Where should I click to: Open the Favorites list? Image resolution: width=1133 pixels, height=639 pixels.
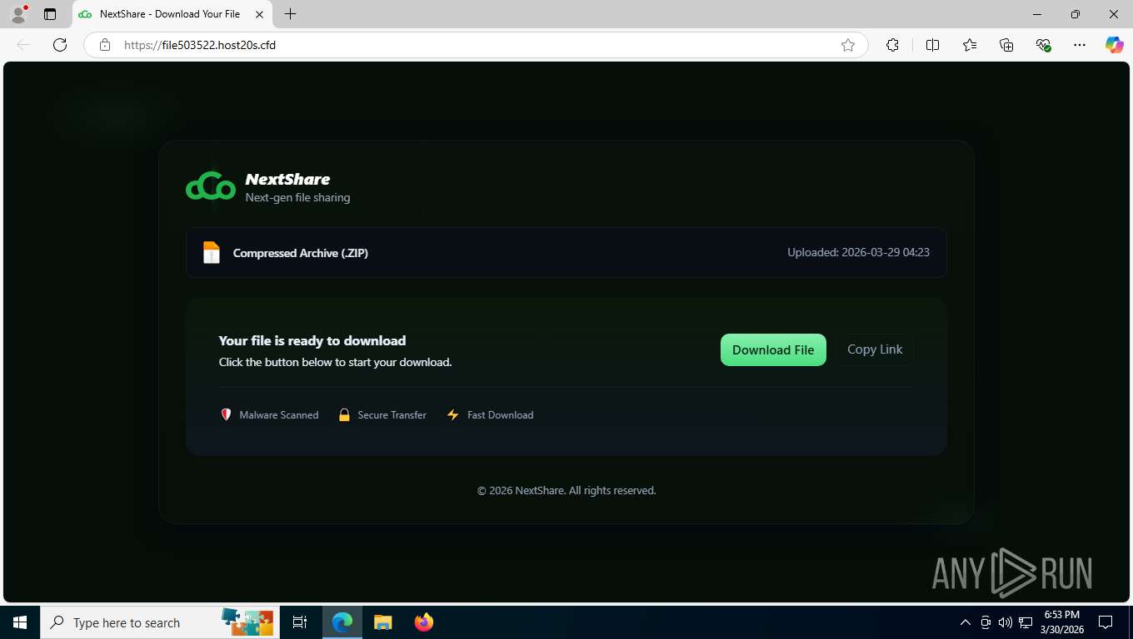point(970,45)
